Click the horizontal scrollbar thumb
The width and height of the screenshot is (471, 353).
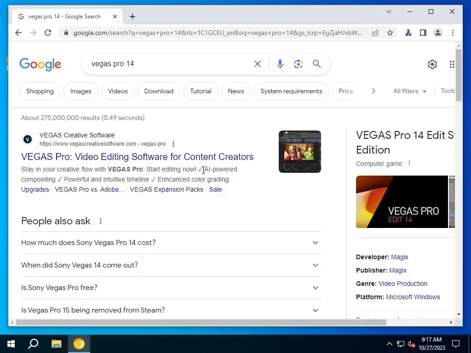[x=201, y=322]
